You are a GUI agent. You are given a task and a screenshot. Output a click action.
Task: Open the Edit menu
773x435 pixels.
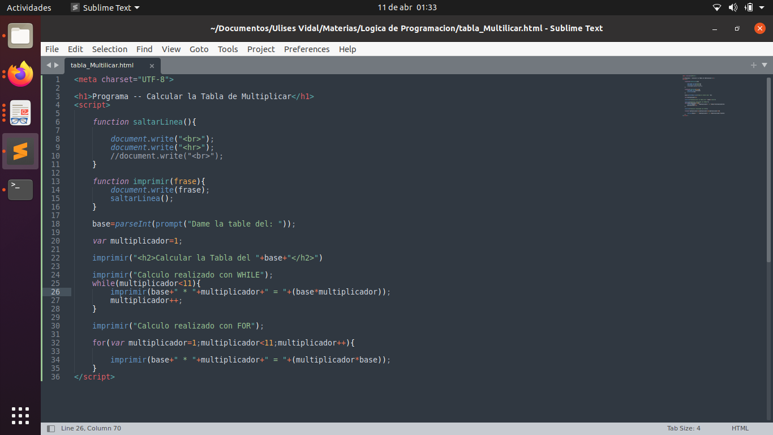pos(75,49)
